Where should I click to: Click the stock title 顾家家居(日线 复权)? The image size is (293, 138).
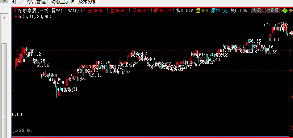(40, 10)
